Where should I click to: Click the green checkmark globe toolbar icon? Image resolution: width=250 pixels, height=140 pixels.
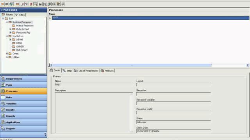click(11, 4)
